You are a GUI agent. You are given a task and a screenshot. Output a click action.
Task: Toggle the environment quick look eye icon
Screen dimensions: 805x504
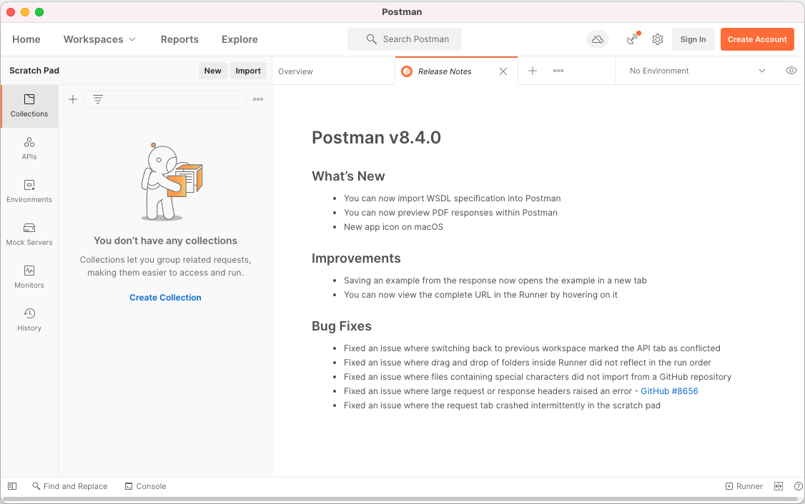tap(791, 71)
